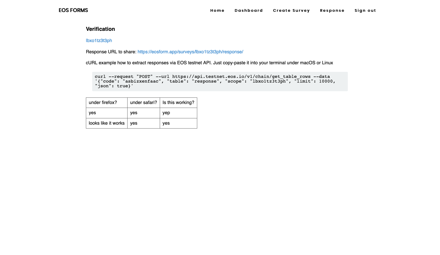Open Create Survey from nav bar
The width and height of the screenshot is (440, 255).
(291, 10)
